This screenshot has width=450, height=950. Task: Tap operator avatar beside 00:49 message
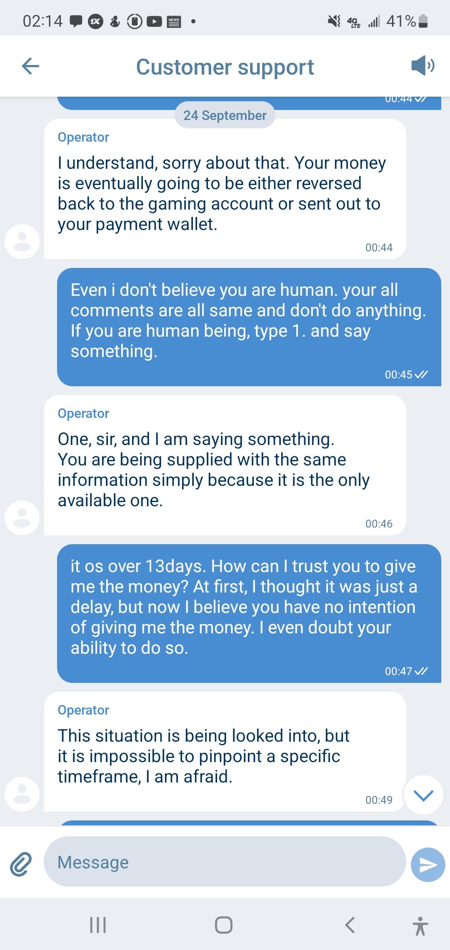point(22,794)
